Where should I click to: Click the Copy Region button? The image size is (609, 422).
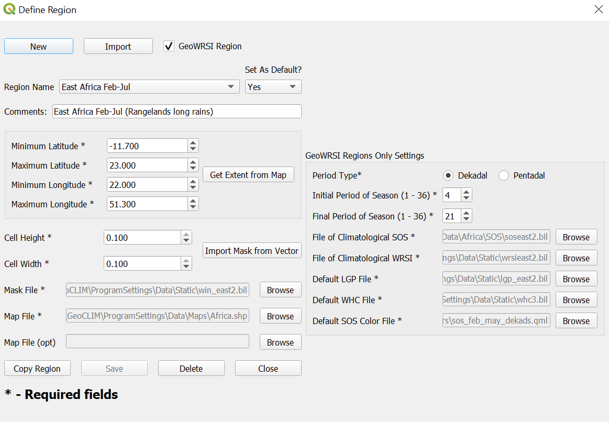[x=37, y=369]
